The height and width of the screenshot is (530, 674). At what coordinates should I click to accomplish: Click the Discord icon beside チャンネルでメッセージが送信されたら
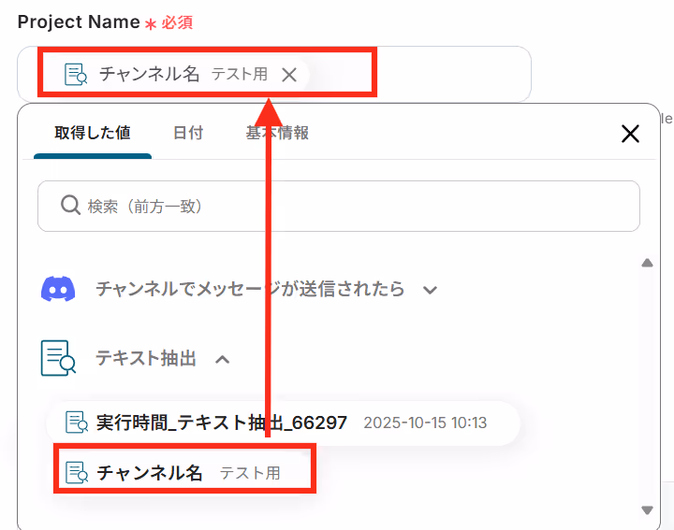[x=58, y=289]
